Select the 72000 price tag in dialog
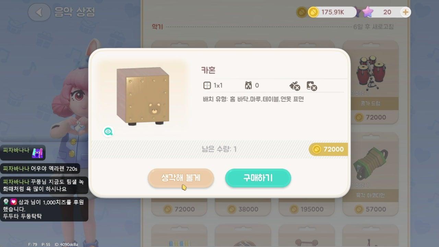Image resolution: width=439 pixels, height=247 pixels. tap(328, 149)
